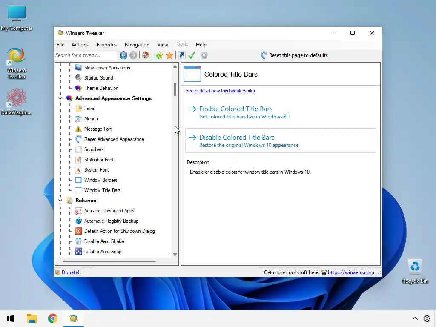Click Reset this page to defaults
The height and width of the screenshot is (327, 436).
tap(294, 55)
